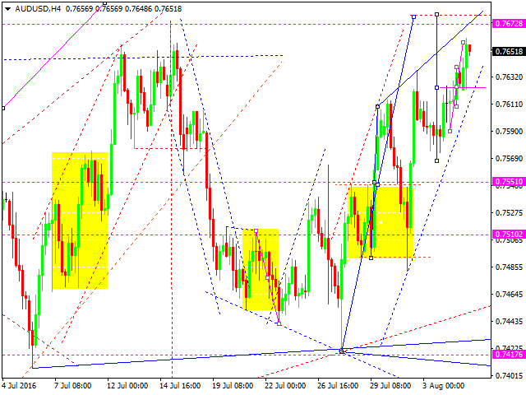This screenshot has width=526, height=395.
Task: Click the 0.76110 price axis value
Action: click(509, 105)
